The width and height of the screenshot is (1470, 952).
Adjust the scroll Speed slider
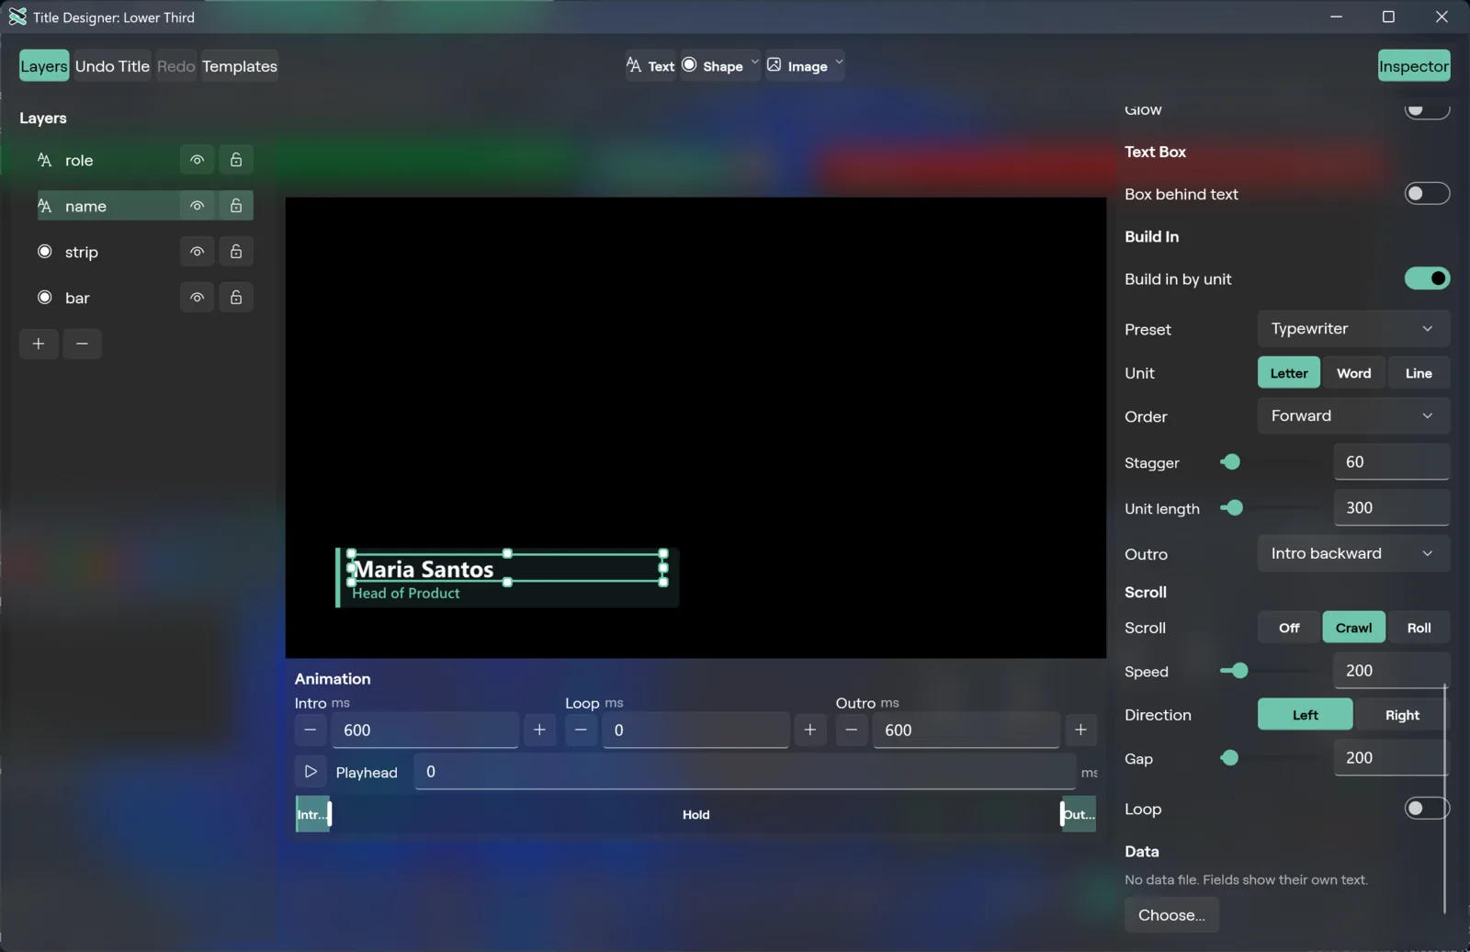tap(1272, 671)
